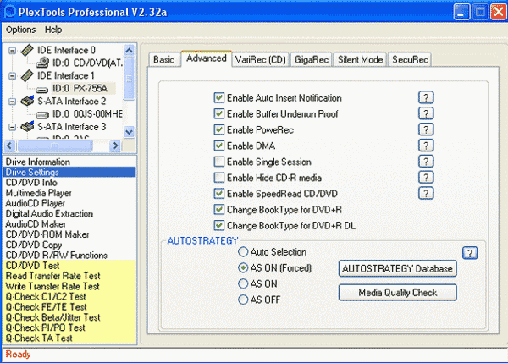Disable the Enable PoweRec checkbox
508x363 pixels.
tap(219, 129)
